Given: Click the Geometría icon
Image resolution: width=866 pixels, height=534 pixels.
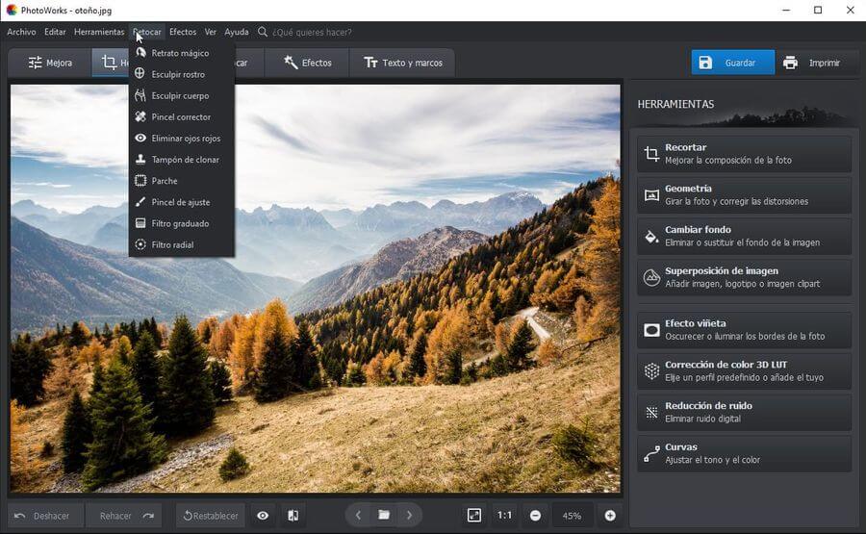Looking at the screenshot, I should [651, 195].
